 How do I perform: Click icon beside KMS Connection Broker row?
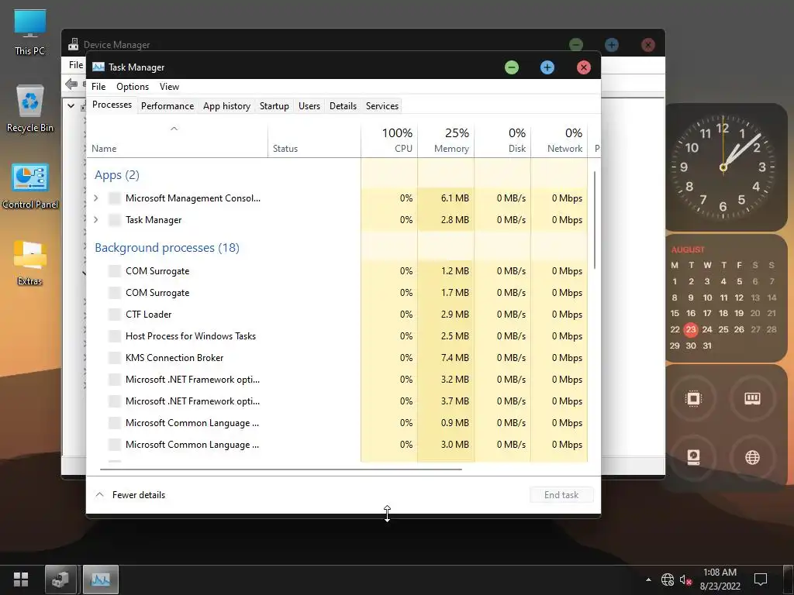[115, 358]
